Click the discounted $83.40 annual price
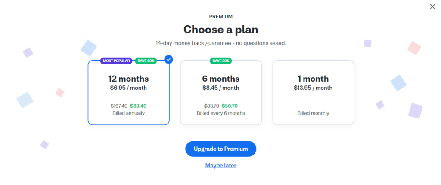Image resolution: width=441 pixels, height=185 pixels. 138,106
